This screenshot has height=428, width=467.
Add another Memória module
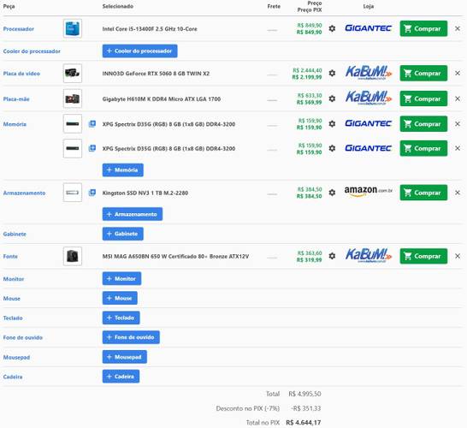pyautogui.click(x=122, y=169)
